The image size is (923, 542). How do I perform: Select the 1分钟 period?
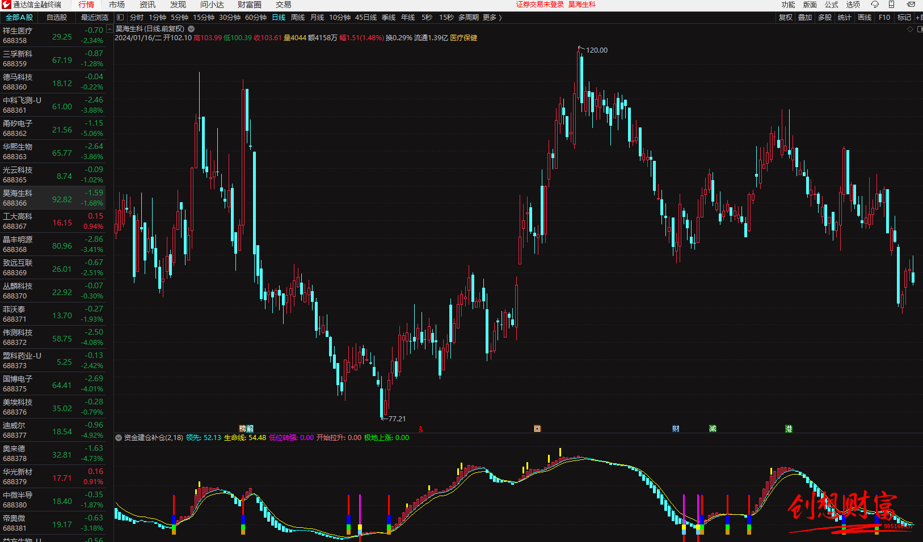tap(158, 18)
